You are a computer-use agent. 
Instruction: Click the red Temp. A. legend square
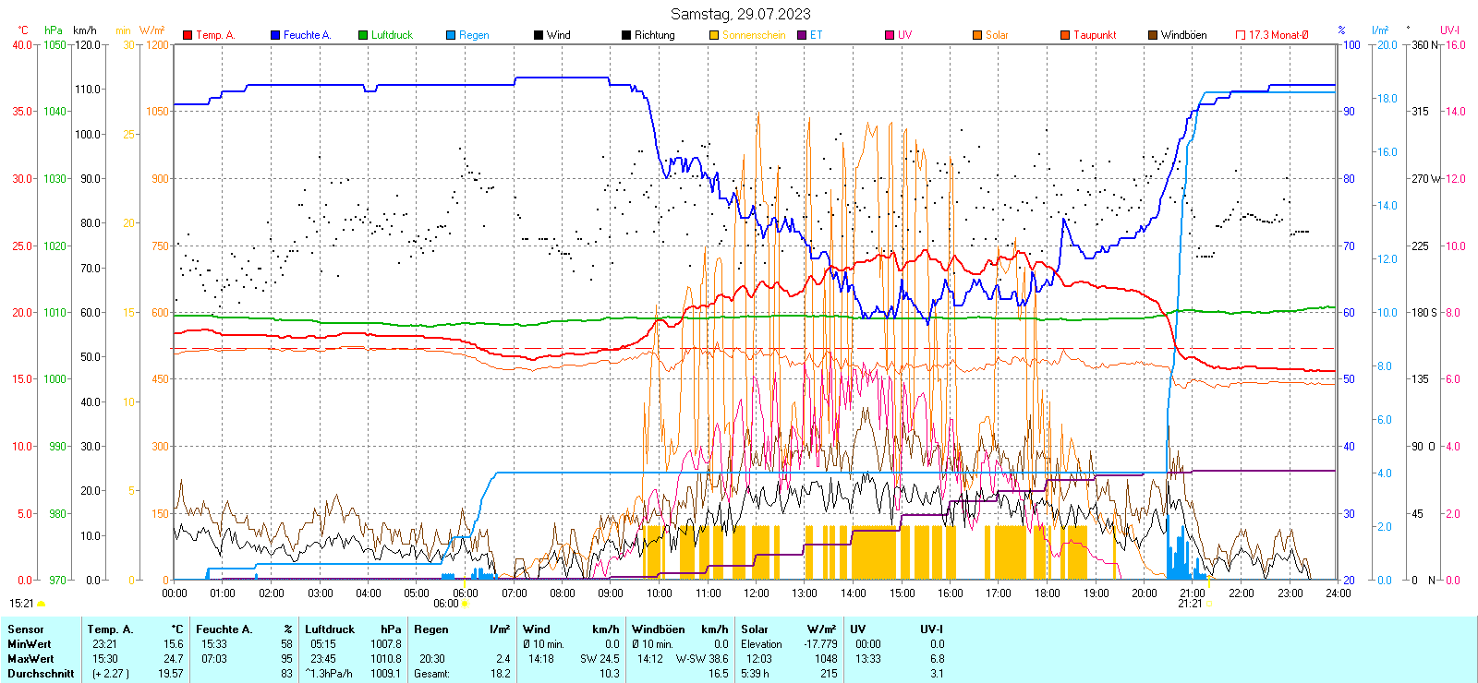click(188, 35)
